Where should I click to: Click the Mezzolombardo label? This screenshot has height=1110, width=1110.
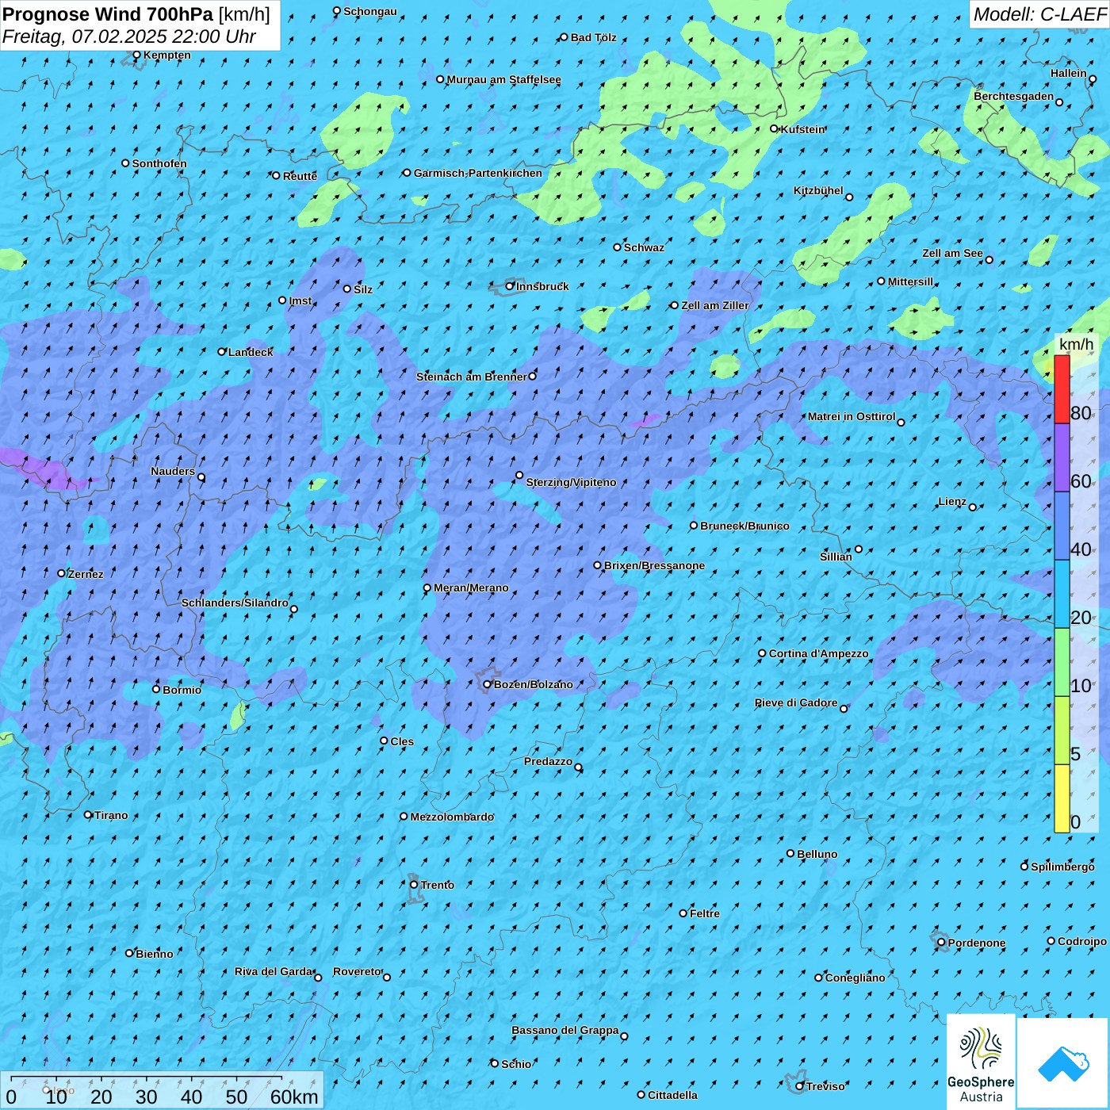[452, 817]
